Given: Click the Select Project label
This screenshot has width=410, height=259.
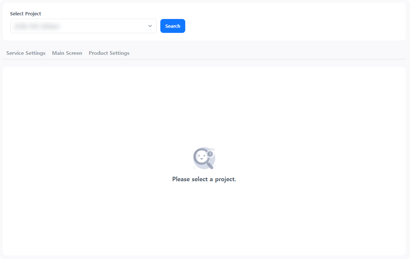Looking at the screenshot, I should click(26, 14).
